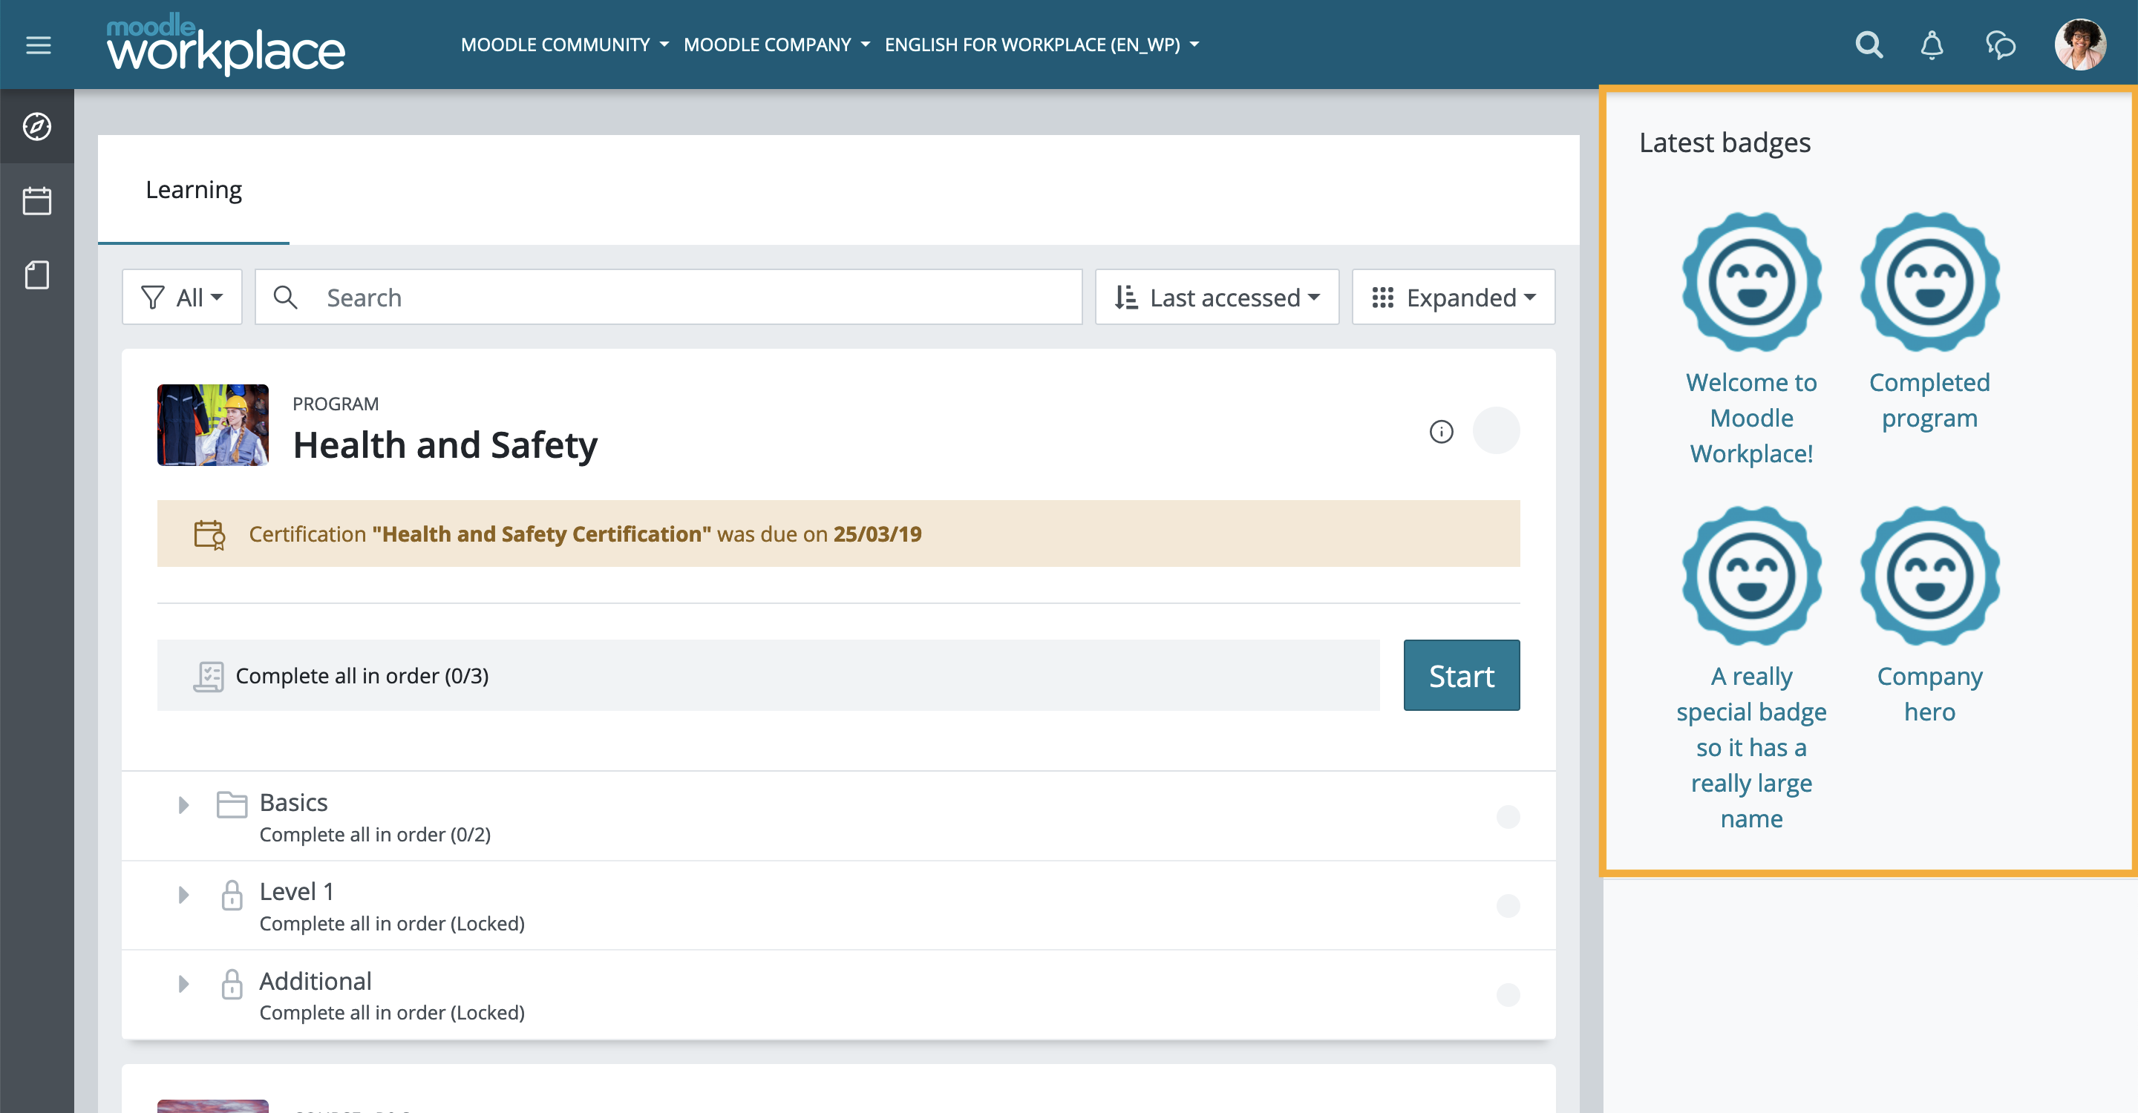
Task: Click the Moodle Workplace logo
Action: pyautogui.click(x=225, y=44)
